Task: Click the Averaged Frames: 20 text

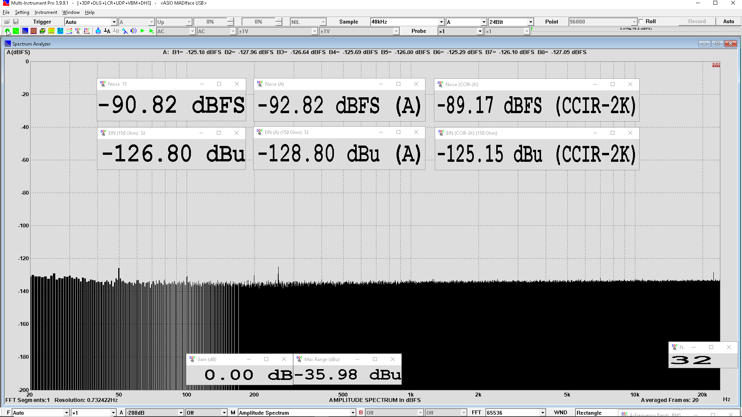Action: [x=670, y=400]
